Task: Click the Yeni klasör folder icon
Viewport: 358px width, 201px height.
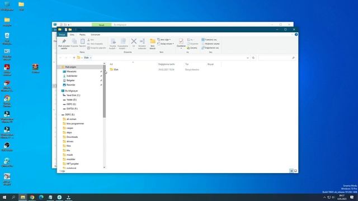Action: (153, 41)
